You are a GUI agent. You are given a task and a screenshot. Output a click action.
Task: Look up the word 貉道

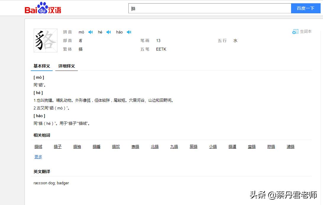pyautogui.click(x=232, y=146)
